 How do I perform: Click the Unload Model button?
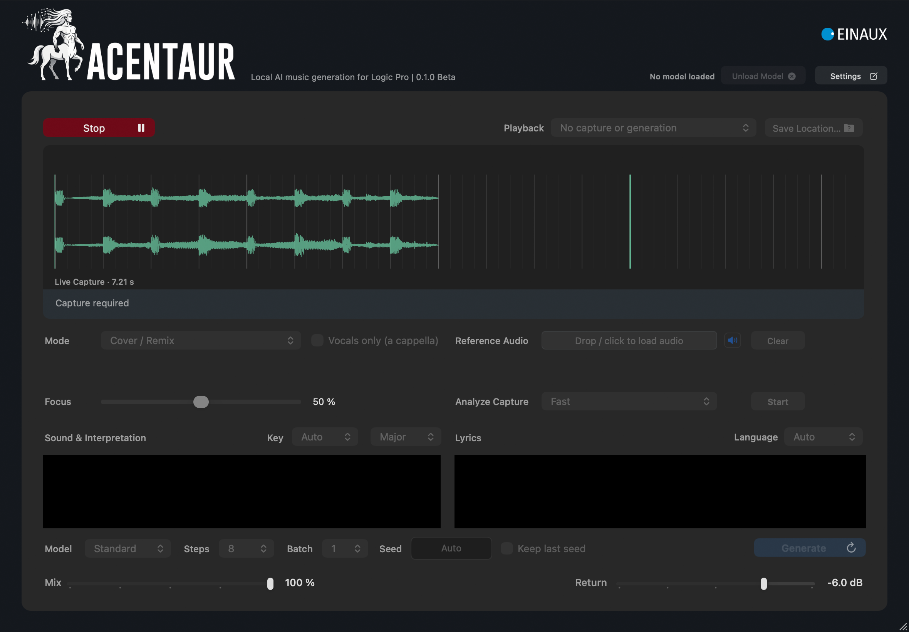(x=763, y=76)
